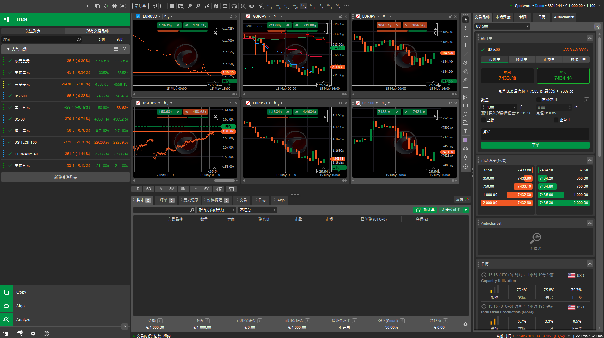Enable 止盈 1 take profit checkbox

[x=556, y=120]
